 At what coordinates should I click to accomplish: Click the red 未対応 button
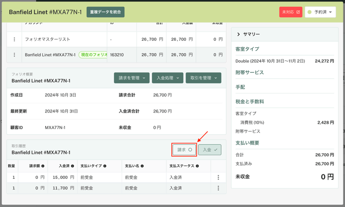click(x=290, y=12)
